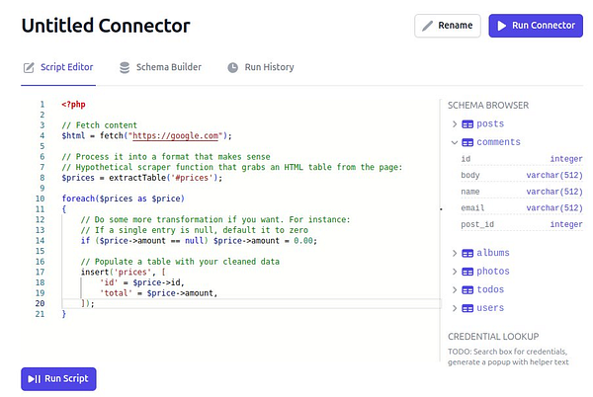The height and width of the screenshot is (397, 593).
Task: Click the Run History clock icon
Action: 233,67
